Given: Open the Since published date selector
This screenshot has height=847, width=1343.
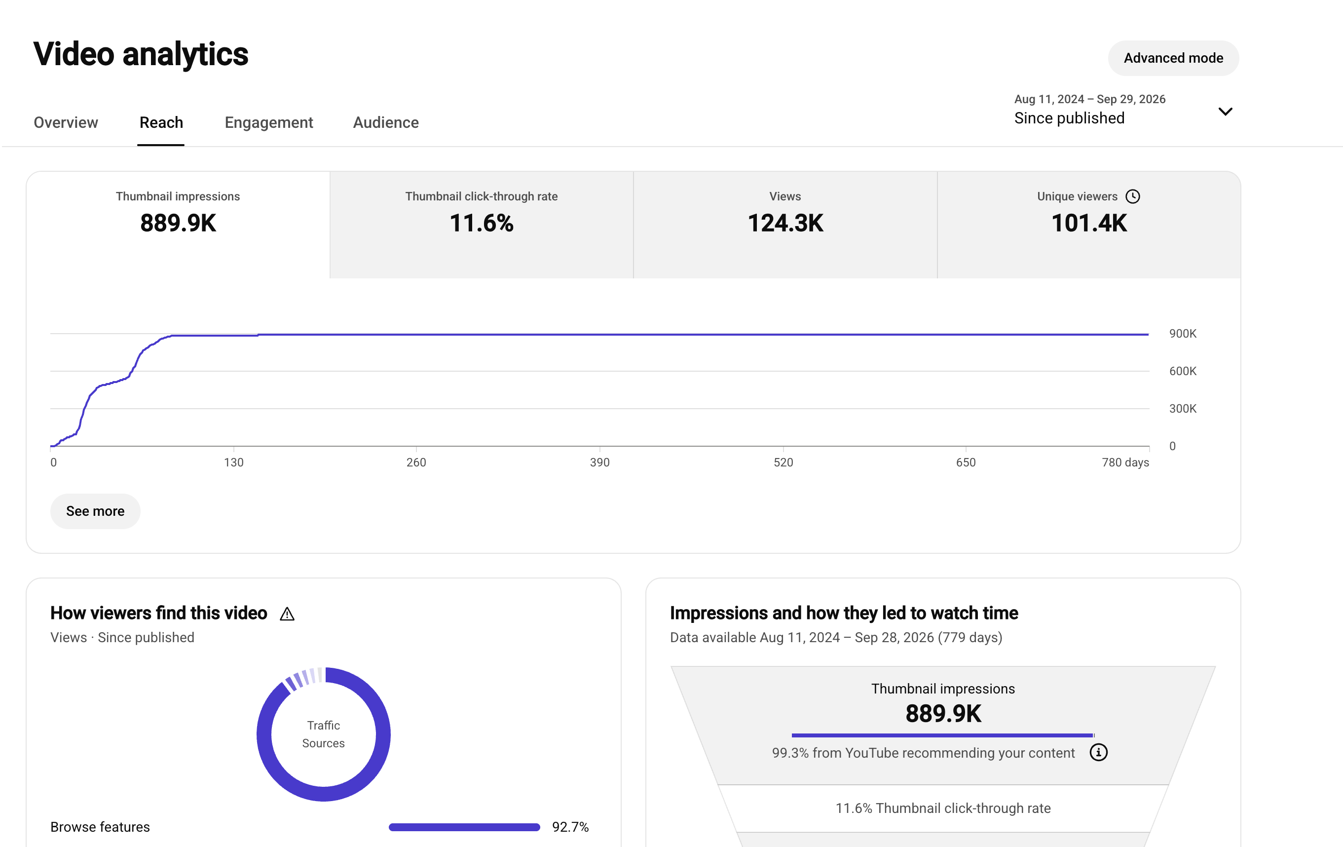Looking at the screenshot, I should point(1123,110).
